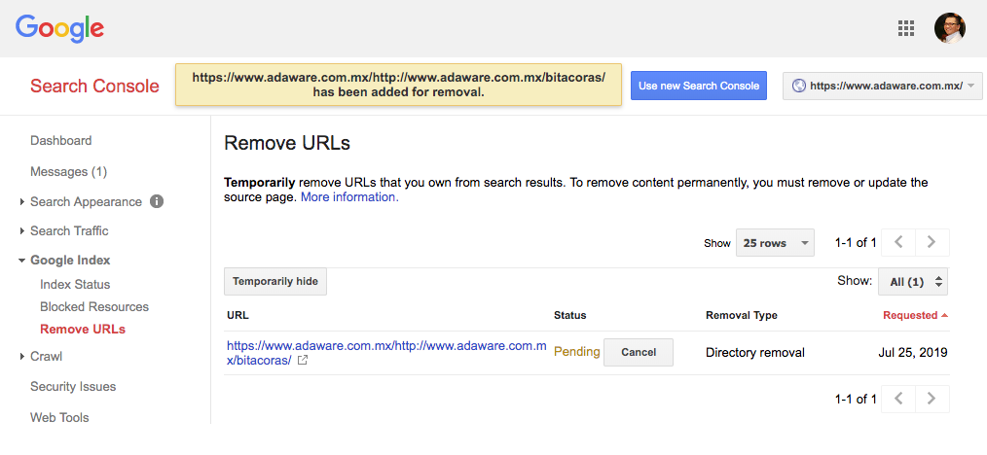Expand the Search Traffic section

pyautogui.click(x=69, y=230)
